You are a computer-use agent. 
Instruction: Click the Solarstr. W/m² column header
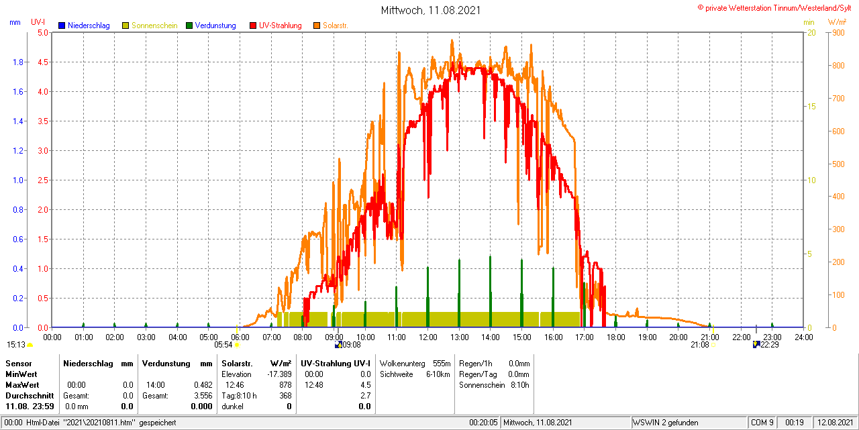pyautogui.click(x=256, y=363)
